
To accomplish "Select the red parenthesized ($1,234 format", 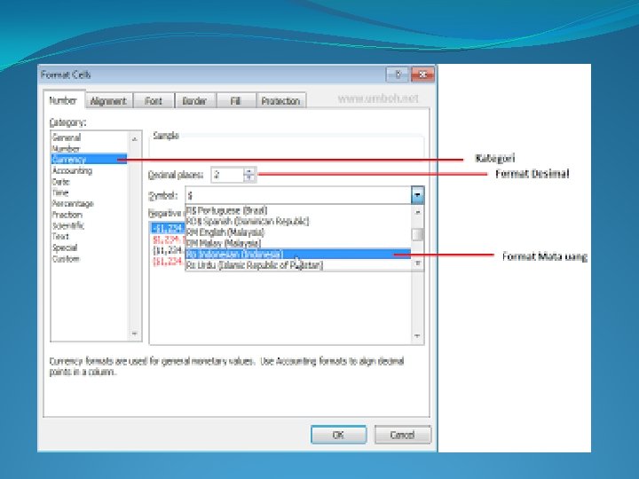I will pyautogui.click(x=168, y=261).
